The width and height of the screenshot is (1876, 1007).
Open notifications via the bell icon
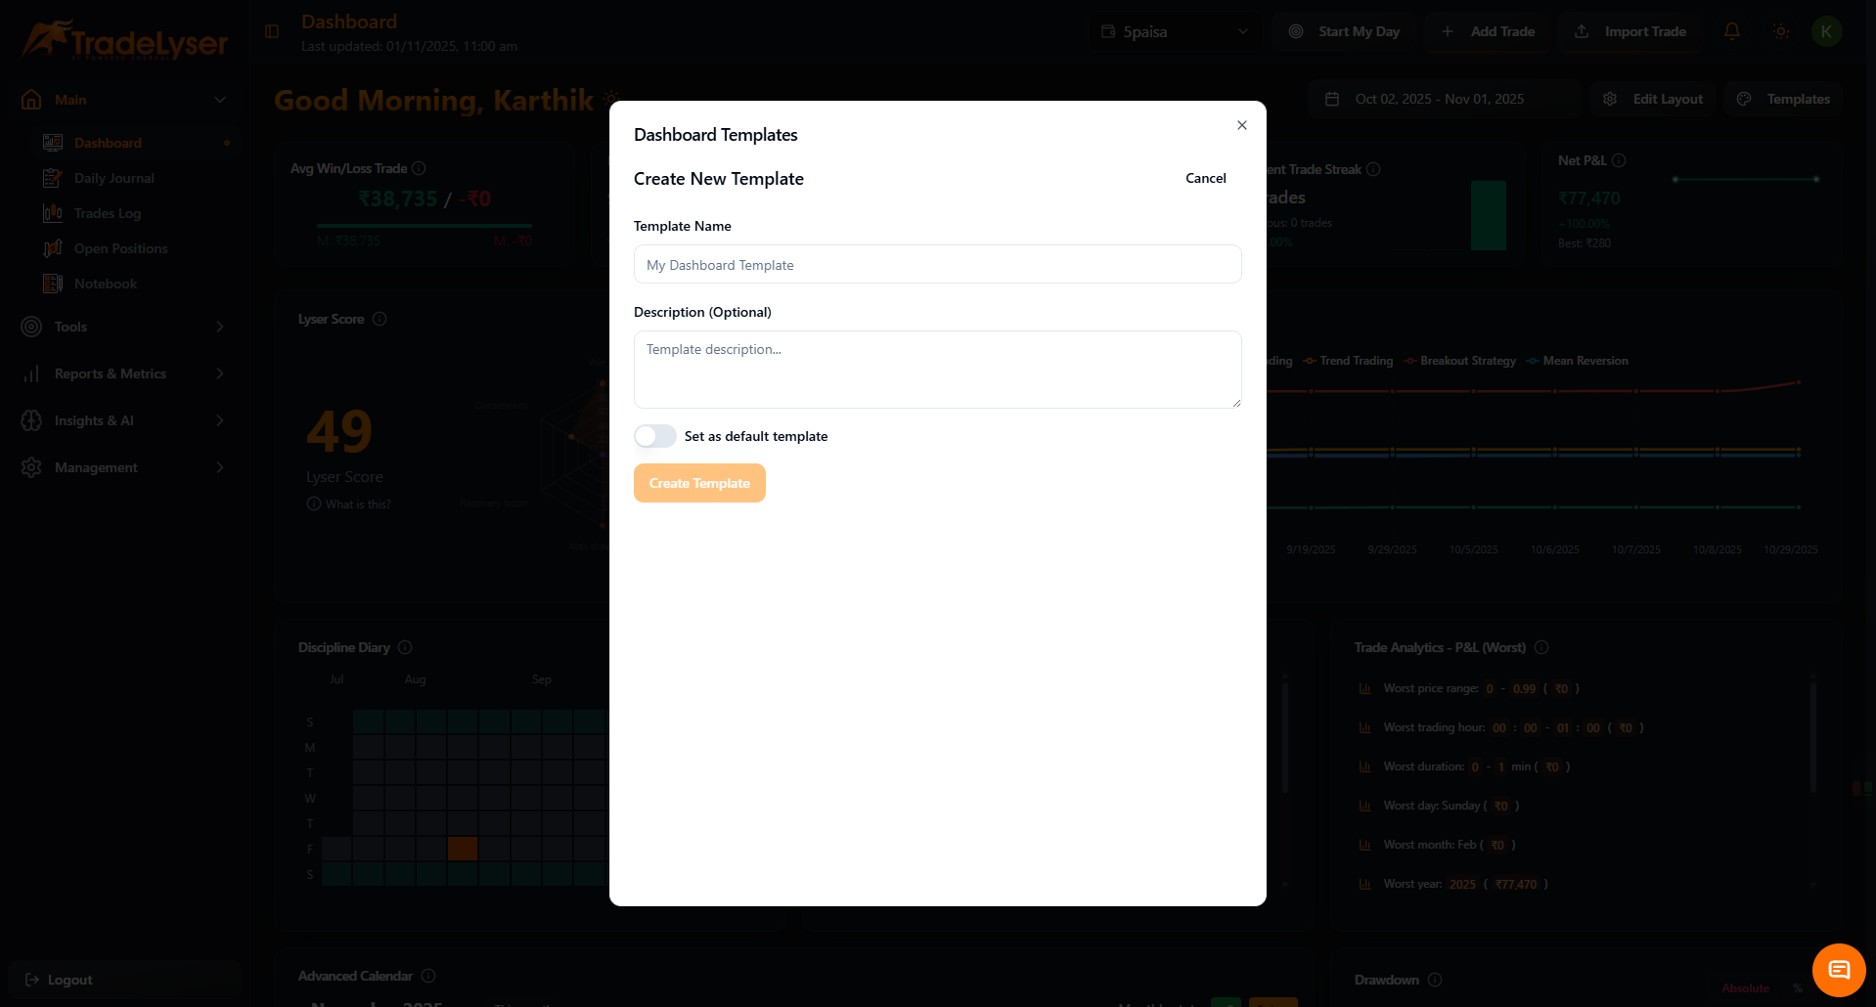(x=1731, y=31)
